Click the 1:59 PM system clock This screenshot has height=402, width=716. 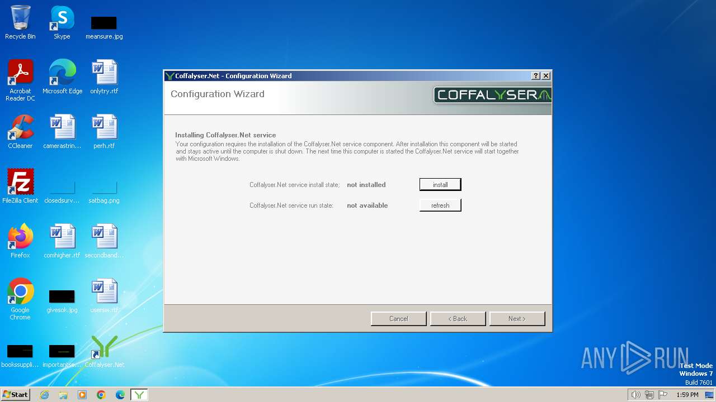pos(687,395)
